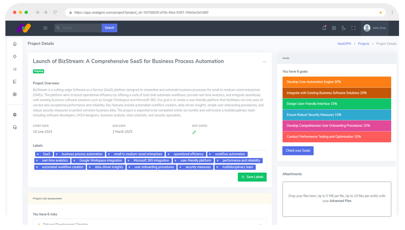
Task: Toggle fullscreen mode icon
Action: coord(353,28)
